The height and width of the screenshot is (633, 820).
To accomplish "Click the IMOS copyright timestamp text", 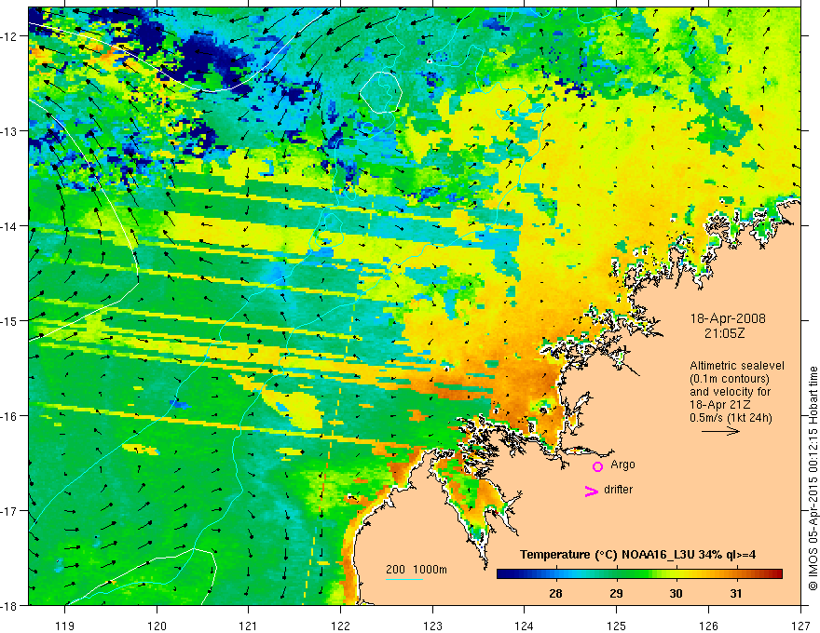I will [813, 478].
